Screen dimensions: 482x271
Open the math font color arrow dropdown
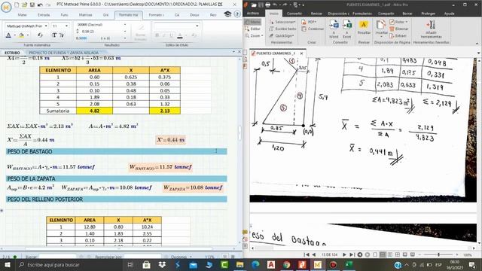click(14, 35)
